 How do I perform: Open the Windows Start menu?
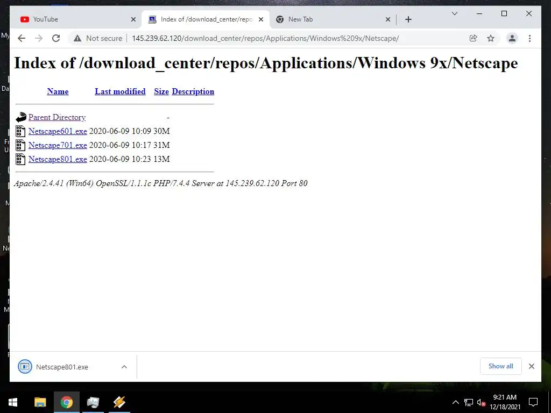coord(13,402)
